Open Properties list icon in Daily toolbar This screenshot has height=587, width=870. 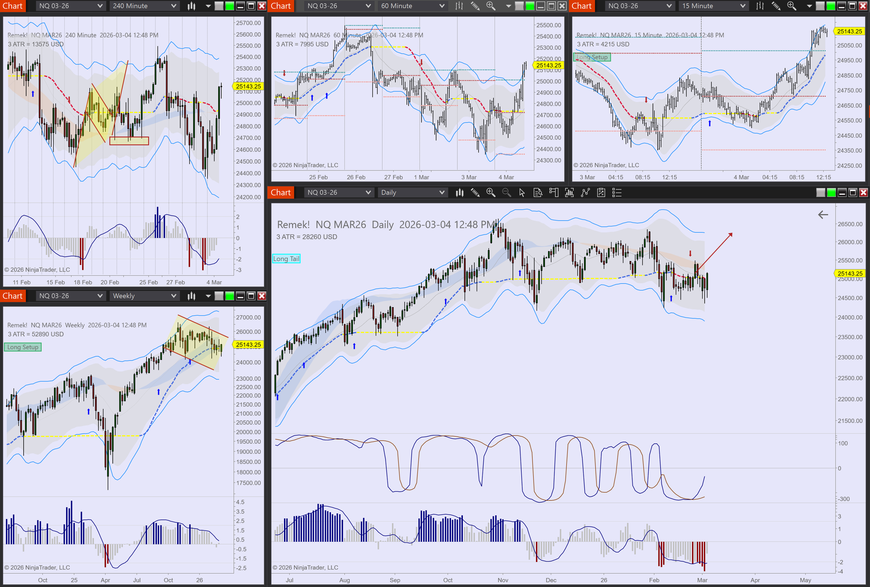(617, 193)
